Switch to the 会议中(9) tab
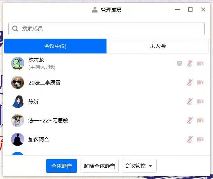Viewport: 213px width, 179px height. [55, 46]
